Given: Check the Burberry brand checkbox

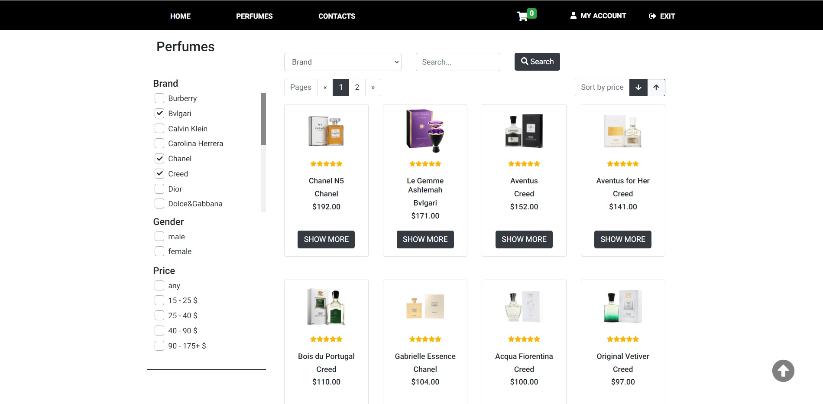Looking at the screenshot, I should click(159, 98).
